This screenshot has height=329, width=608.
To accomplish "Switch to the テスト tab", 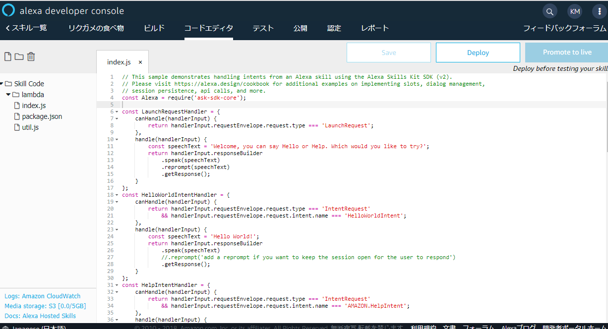I will (263, 28).
